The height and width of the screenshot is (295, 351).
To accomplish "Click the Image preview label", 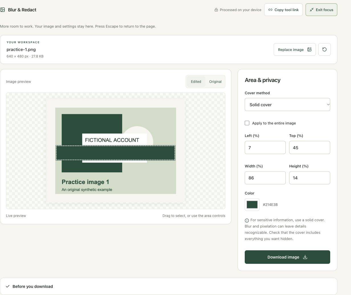I will 19,81.
